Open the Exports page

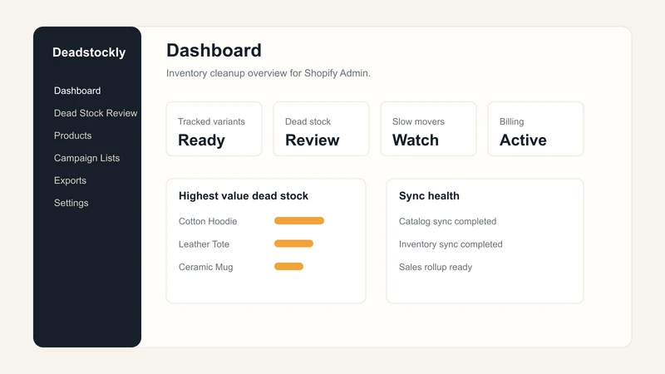point(70,180)
